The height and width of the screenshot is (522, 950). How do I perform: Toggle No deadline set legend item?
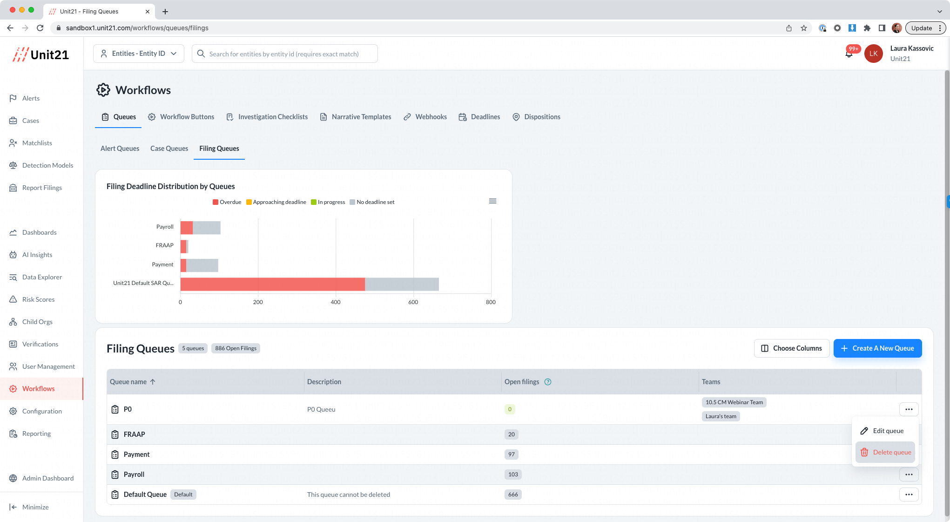coord(372,202)
